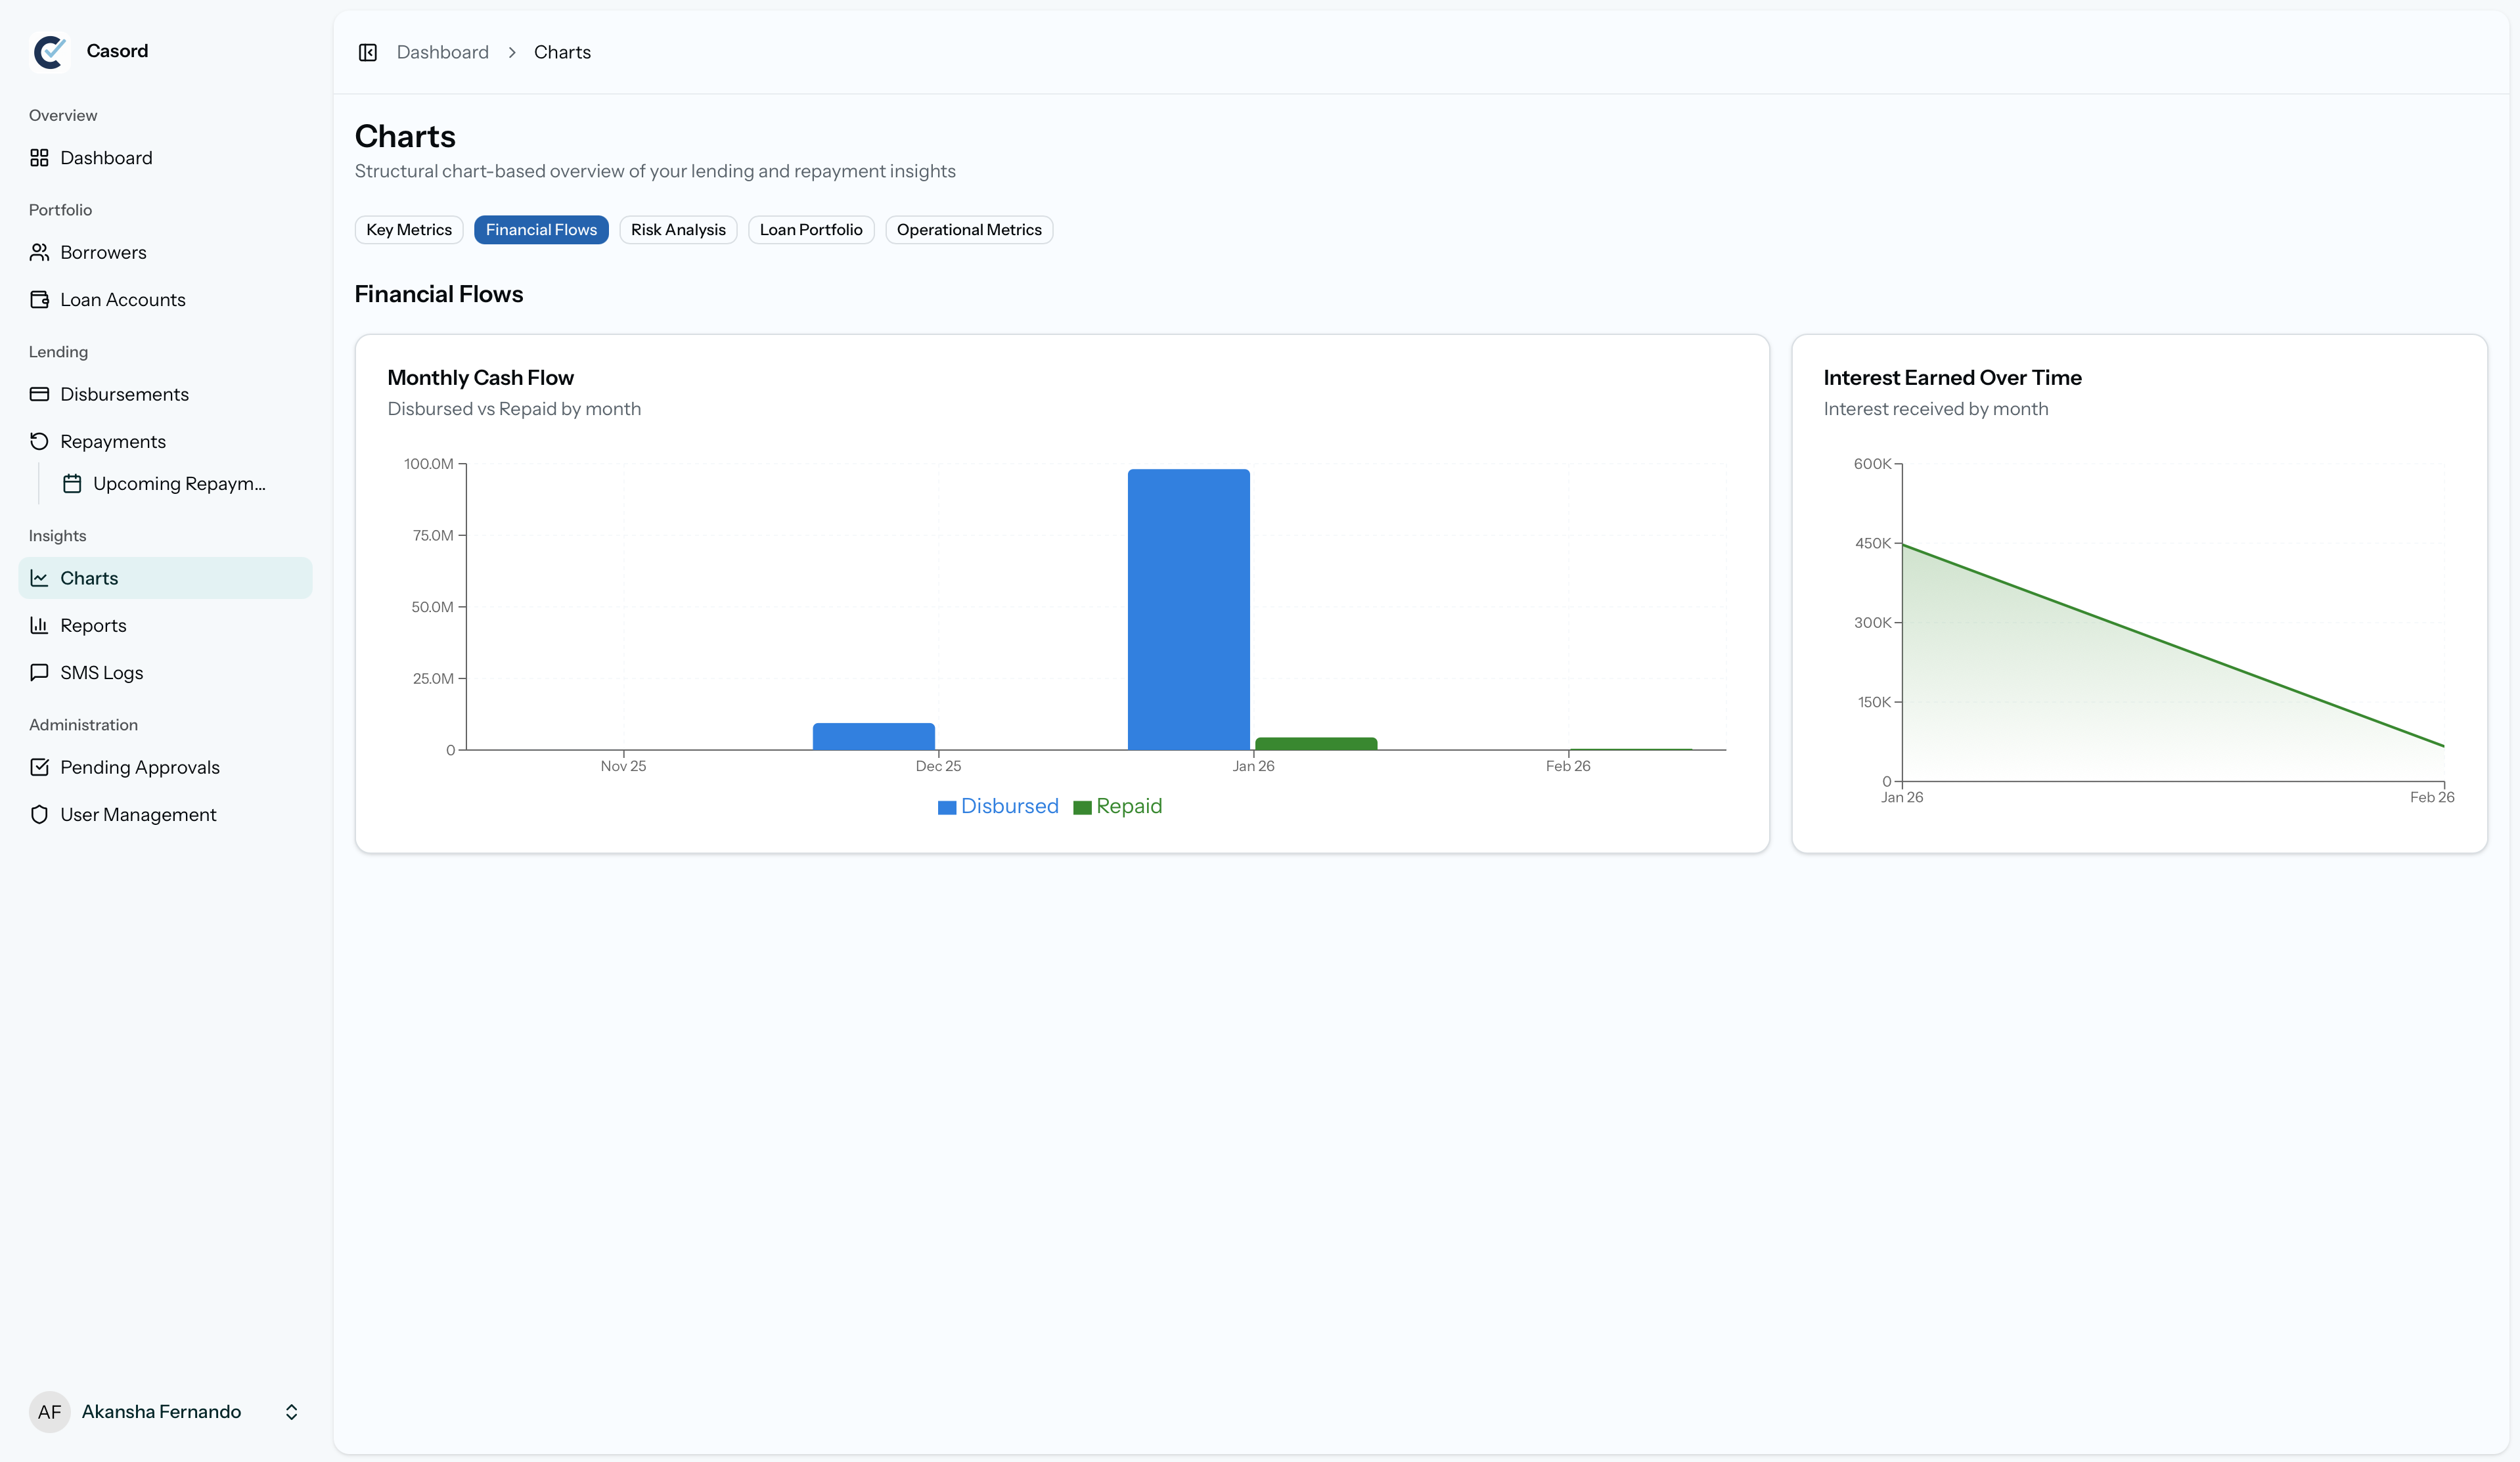Click the User Management shield icon
This screenshot has height=1462, width=2520.
39,814
